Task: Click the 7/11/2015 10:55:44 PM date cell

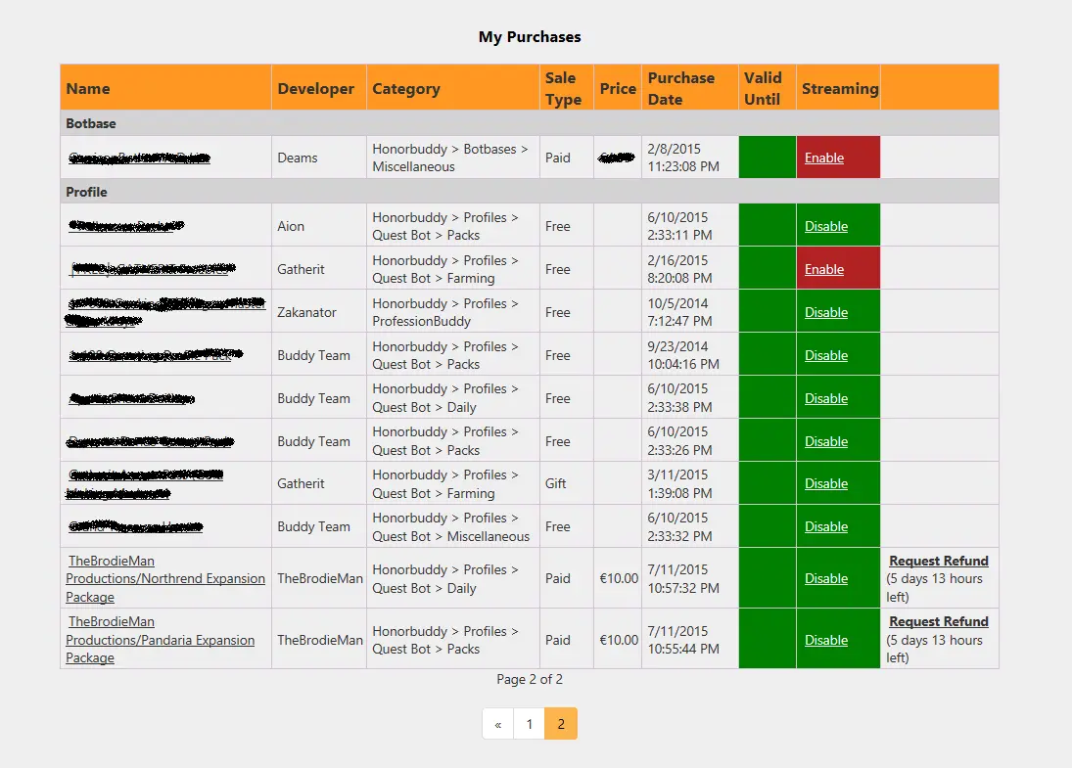Action: pos(690,640)
